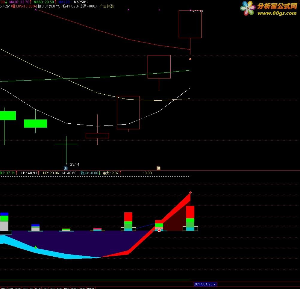The image size is (300, 289).
Task: Click the red up-arrow on indicator peak
Action: [x=190, y=193]
